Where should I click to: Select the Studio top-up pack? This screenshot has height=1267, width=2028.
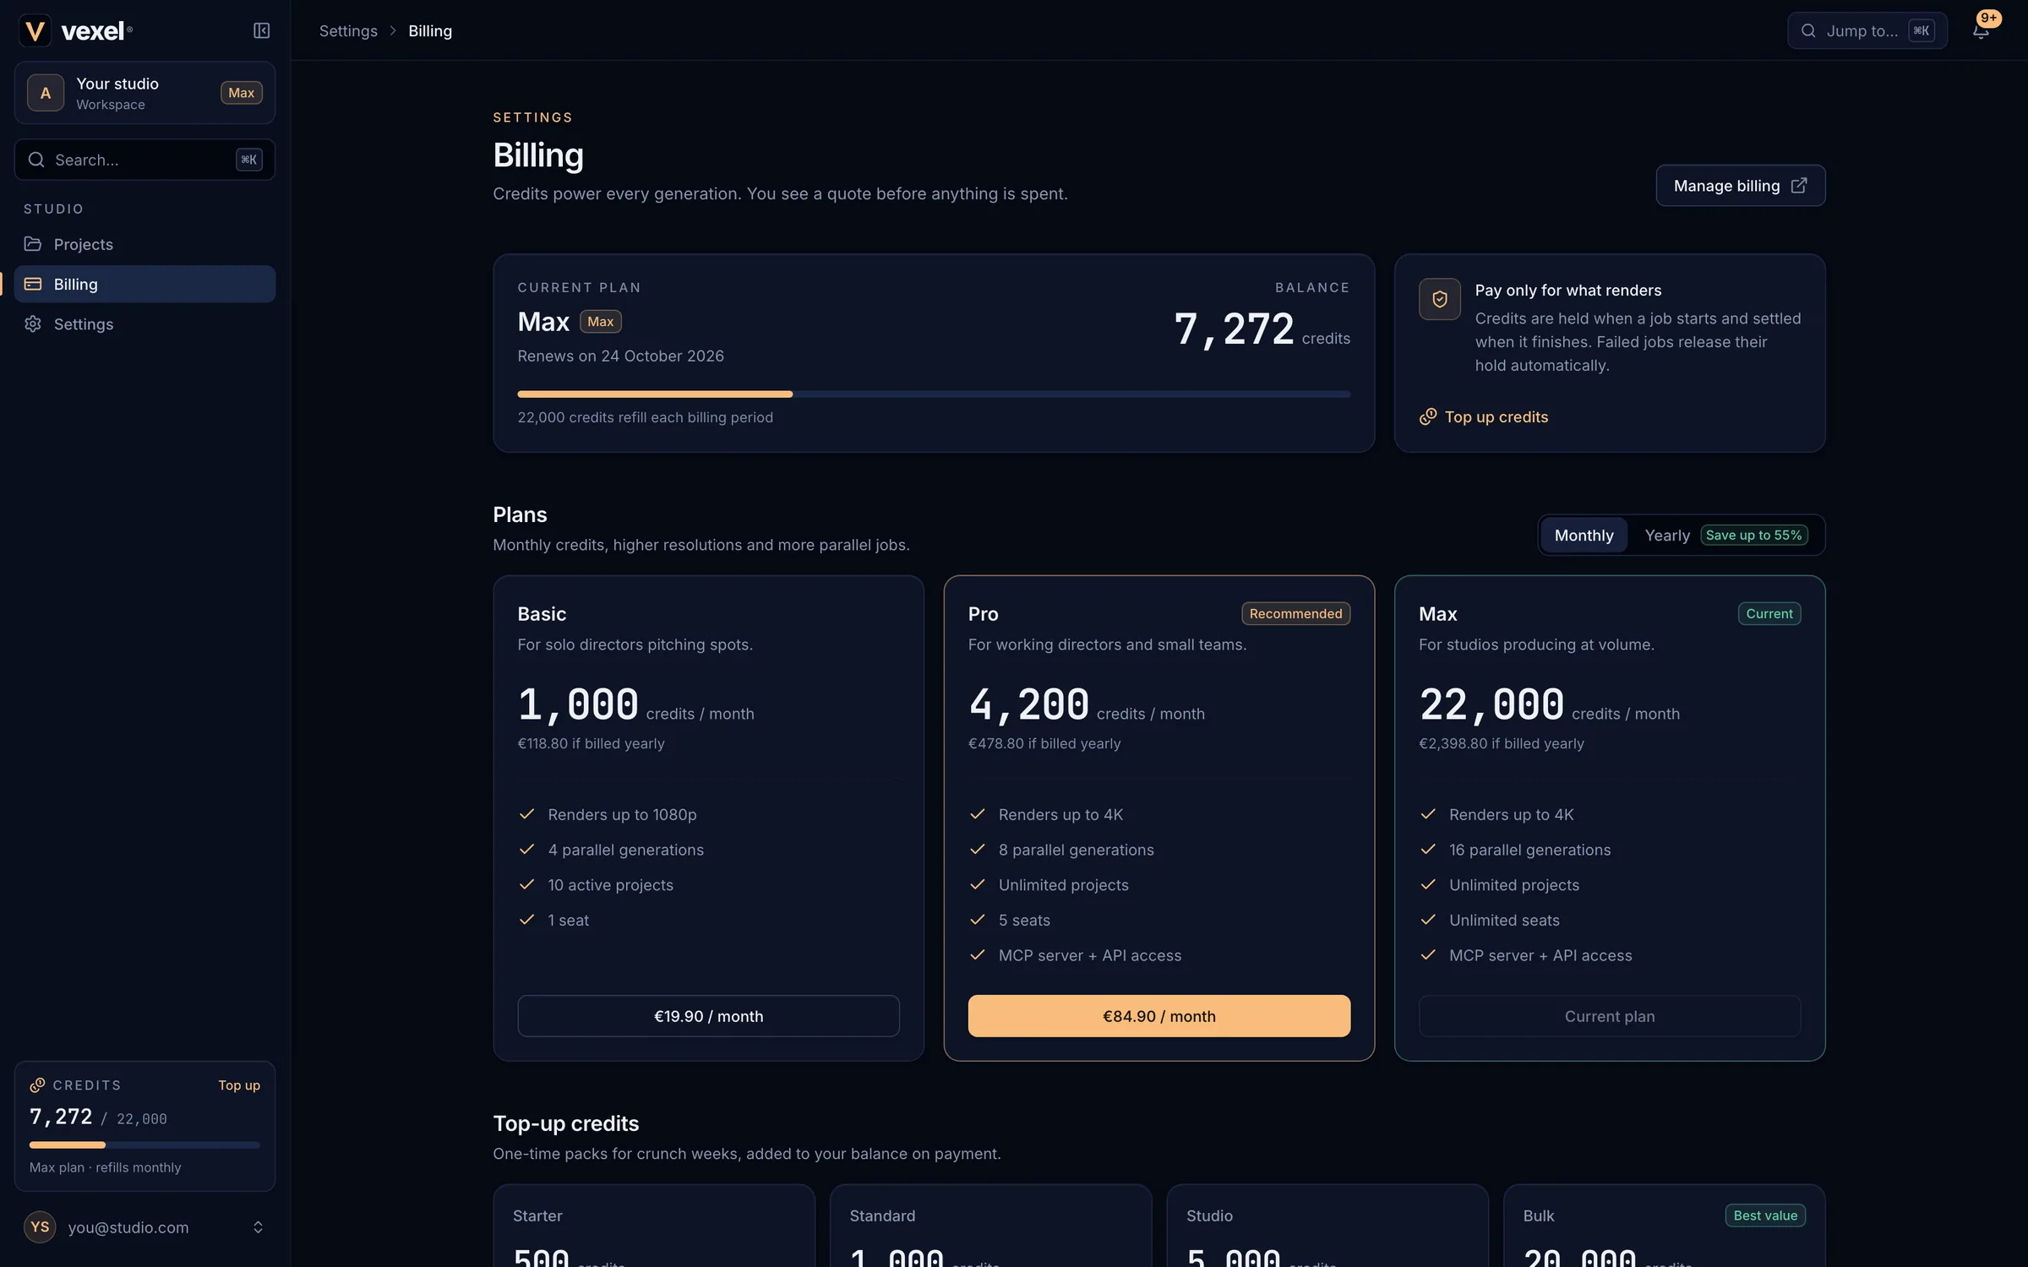1327,1226
